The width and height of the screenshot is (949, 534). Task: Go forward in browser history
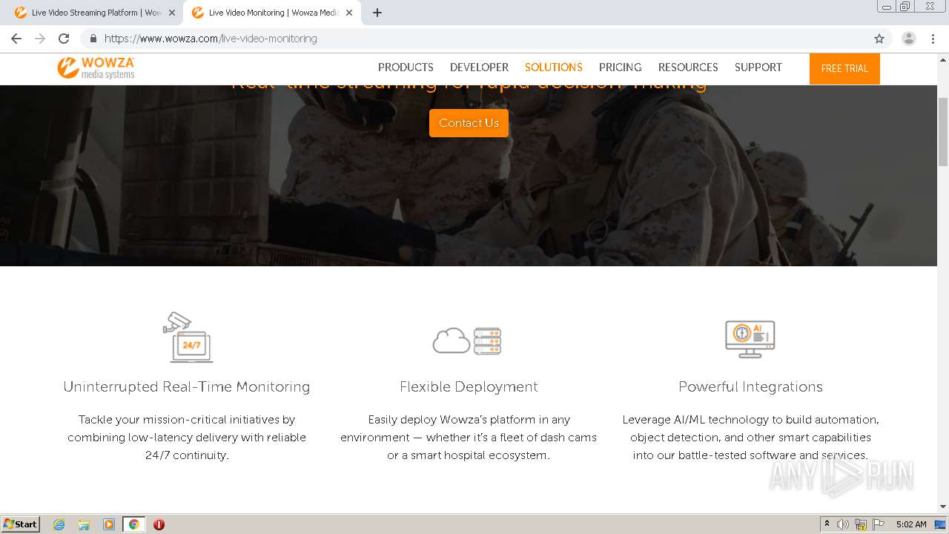[x=40, y=39]
